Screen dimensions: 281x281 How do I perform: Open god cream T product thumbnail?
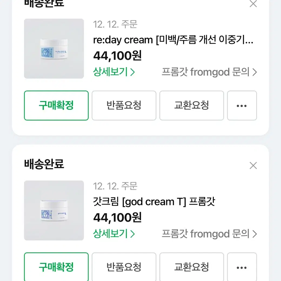tap(54, 210)
